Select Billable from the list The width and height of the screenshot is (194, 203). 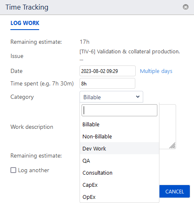119,125
